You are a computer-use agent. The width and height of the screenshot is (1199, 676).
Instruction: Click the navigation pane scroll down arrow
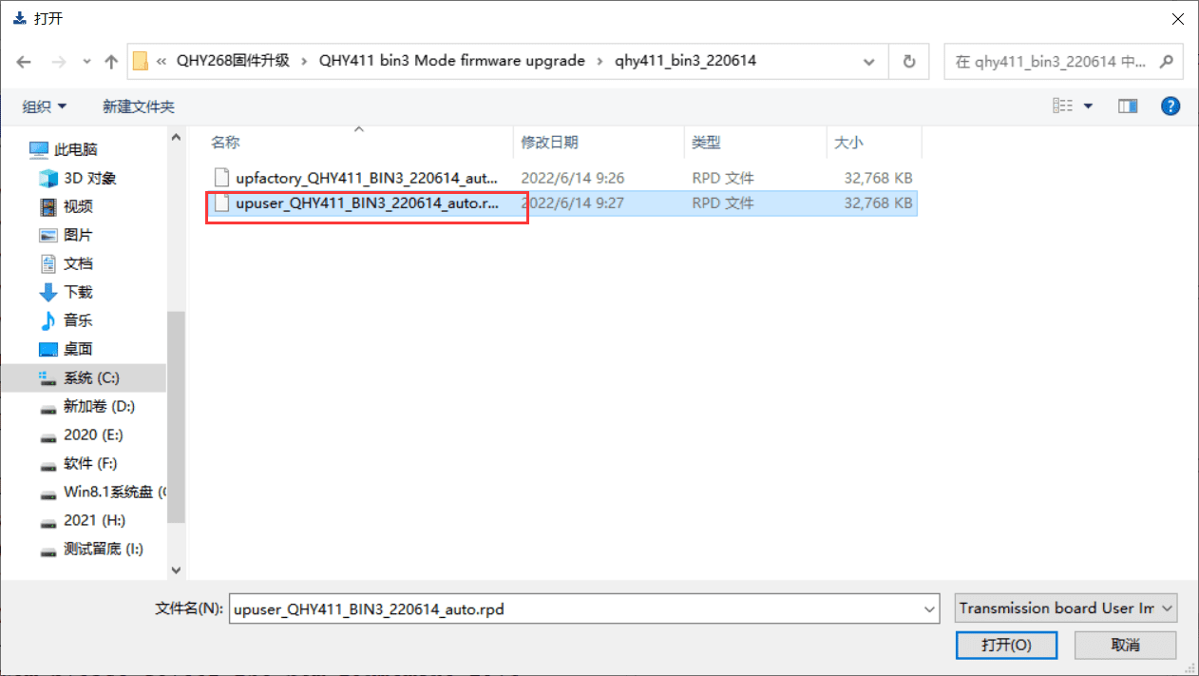[176, 570]
